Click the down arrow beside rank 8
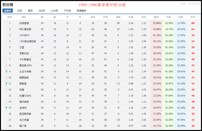Image resolution: width=202 pixels, height=131 pixels. pyautogui.click(x=6, y=65)
